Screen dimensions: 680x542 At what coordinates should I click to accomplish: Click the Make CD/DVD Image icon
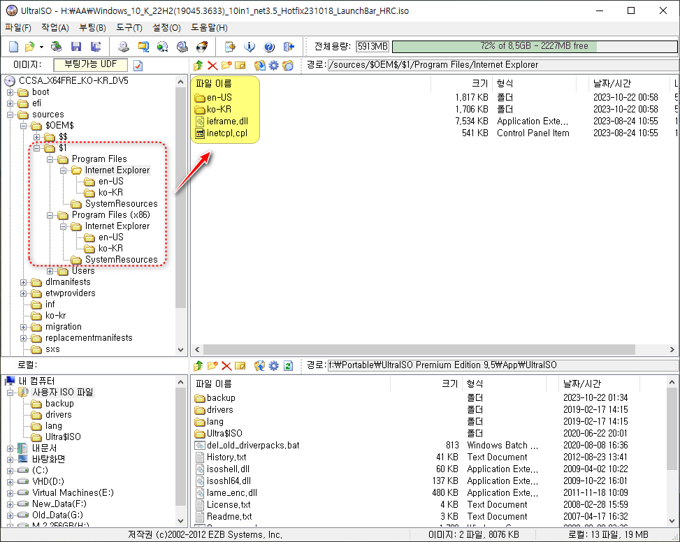pyautogui.click(x=124, y=46)
